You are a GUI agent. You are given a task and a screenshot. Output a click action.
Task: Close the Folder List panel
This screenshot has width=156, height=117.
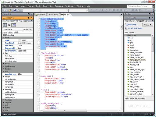[x=32, y=14]
